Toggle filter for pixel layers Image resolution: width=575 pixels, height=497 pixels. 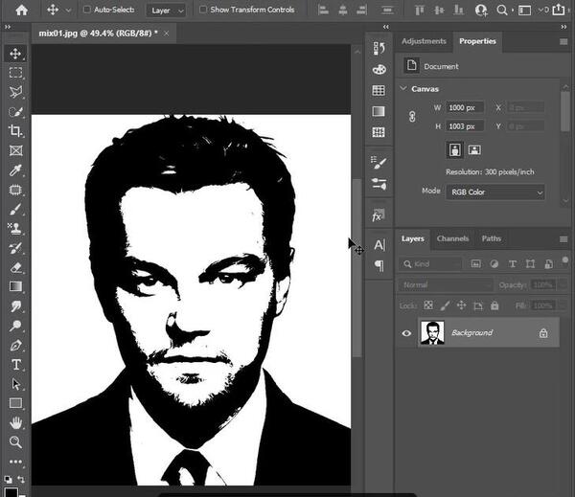pos(476,264)
